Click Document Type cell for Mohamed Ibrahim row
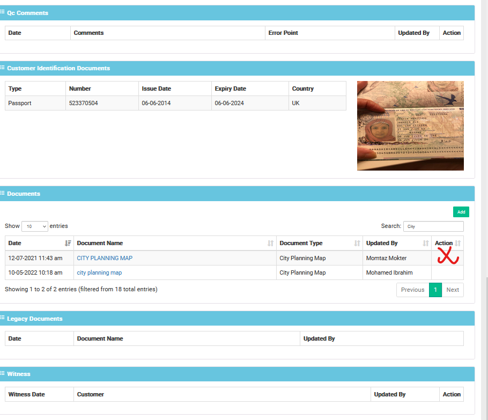The image size is (488, 420). [320, 272]
